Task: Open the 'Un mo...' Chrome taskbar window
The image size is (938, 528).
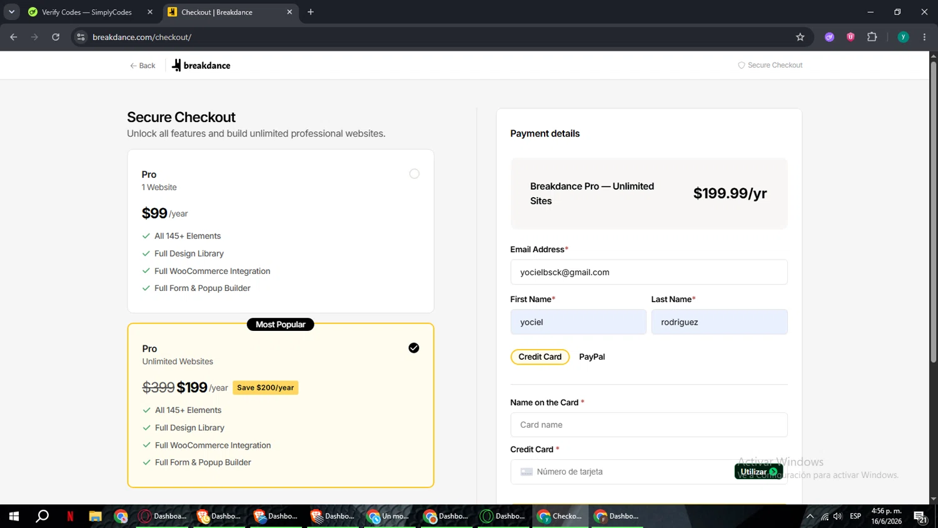Action: click(x=390, y=516)
